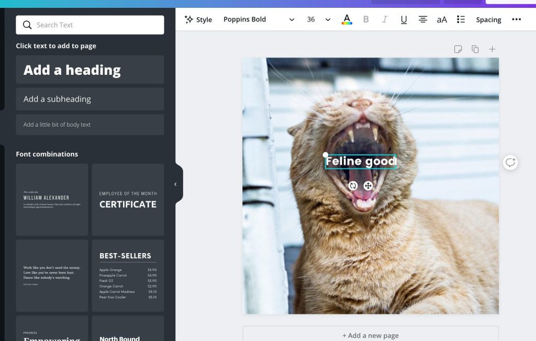Change text alignment
536x341 pixels.
422,19
